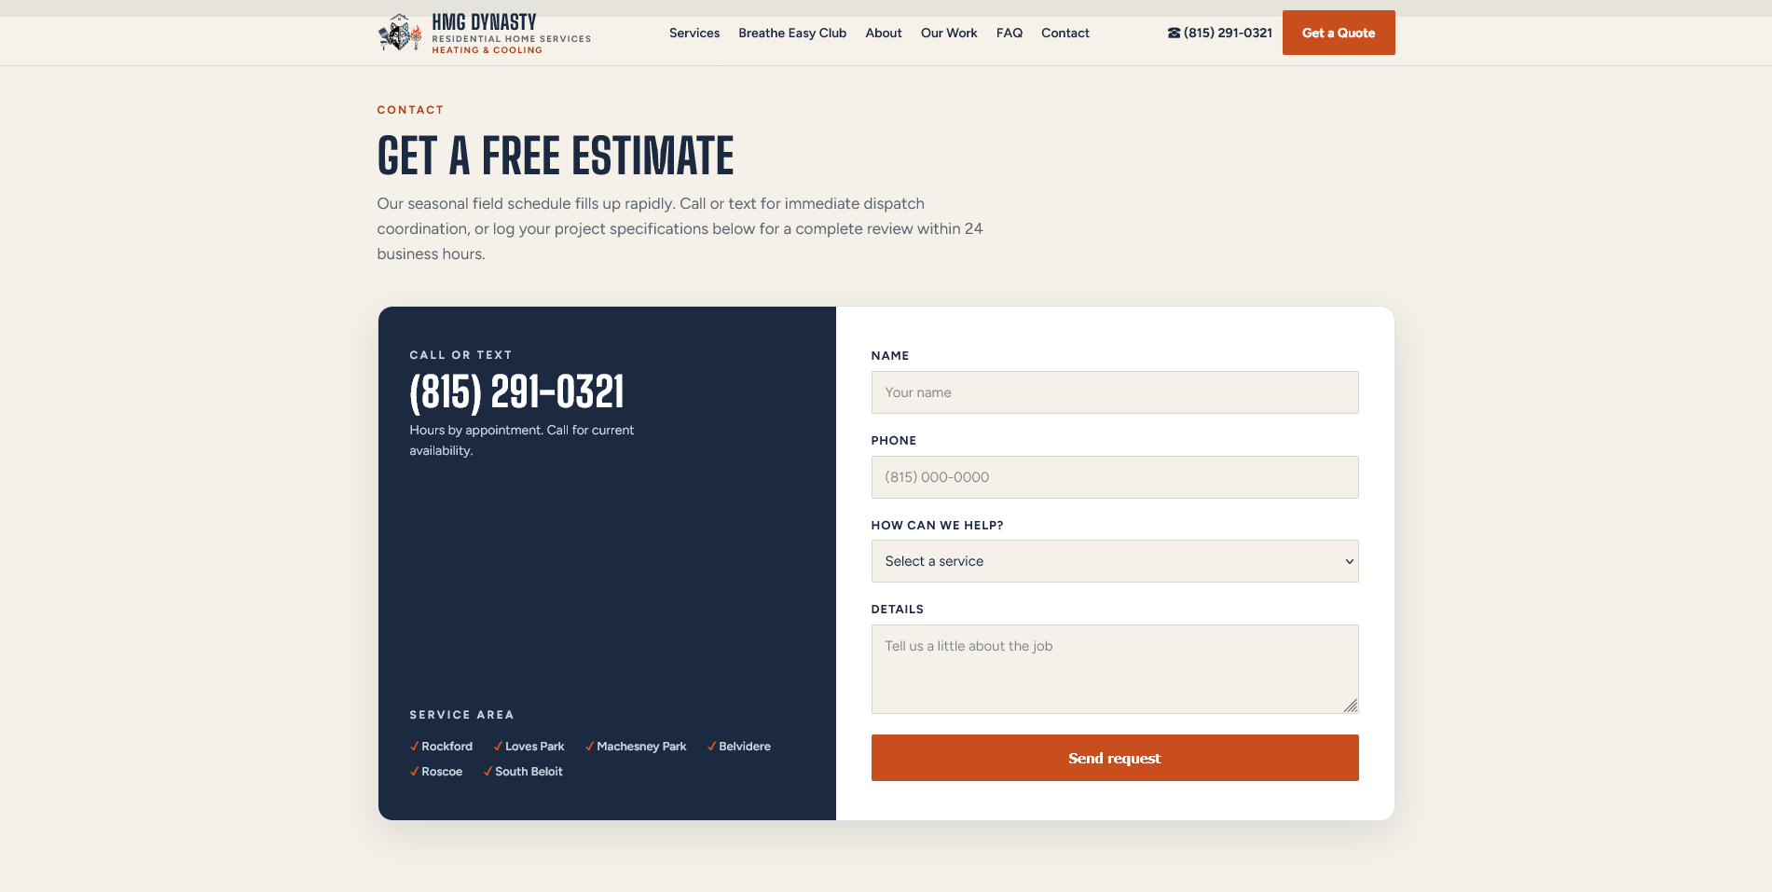Submit the form with Send request

tap(1115, 758)
